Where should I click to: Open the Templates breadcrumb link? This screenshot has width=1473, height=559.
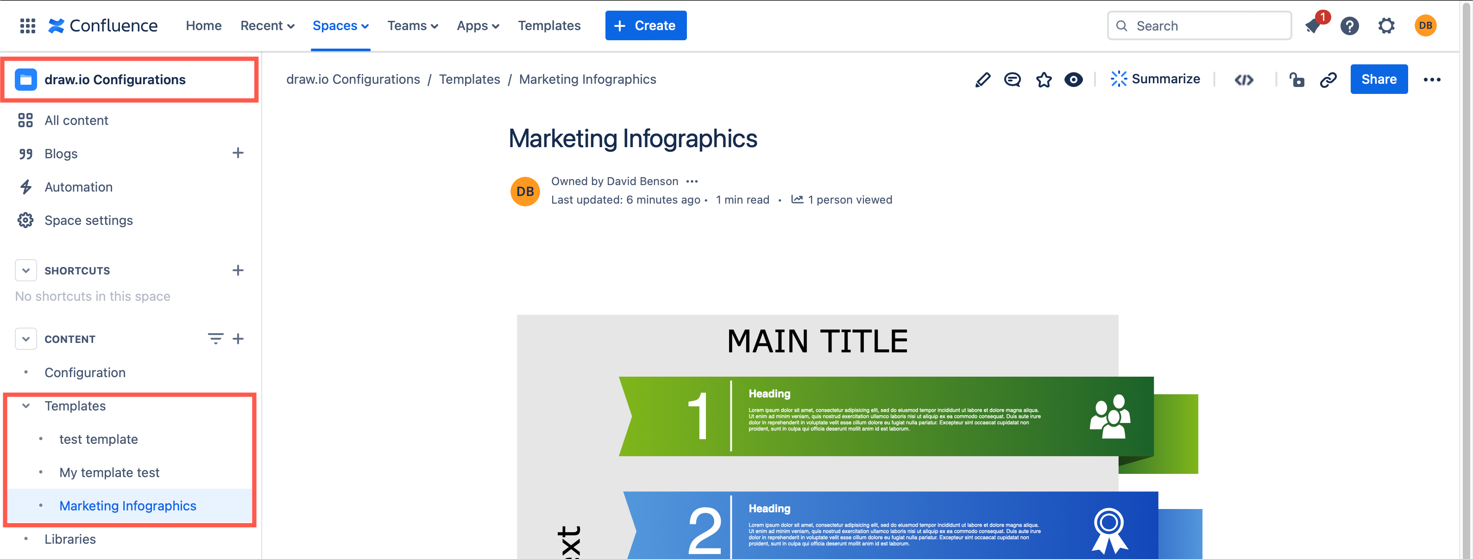470,80
